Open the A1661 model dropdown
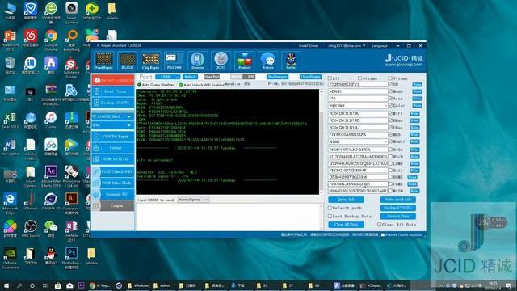 (358, 141)
